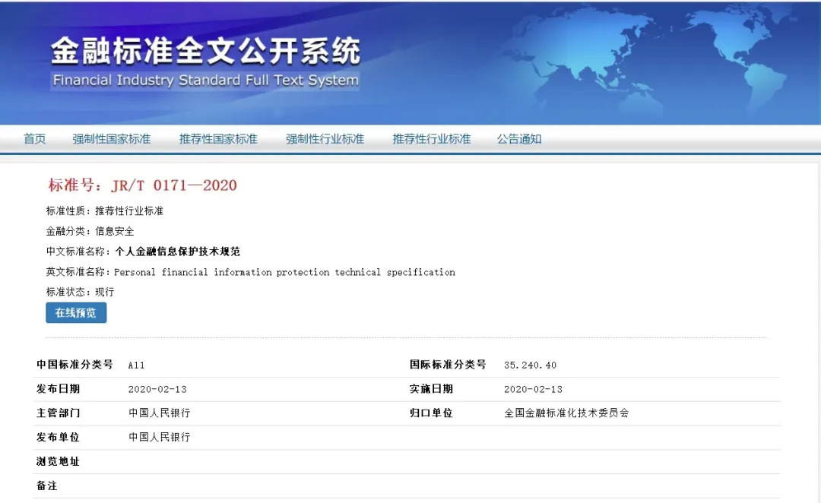Select the red heading 标准号 JR/T 0171—2020

143,185
